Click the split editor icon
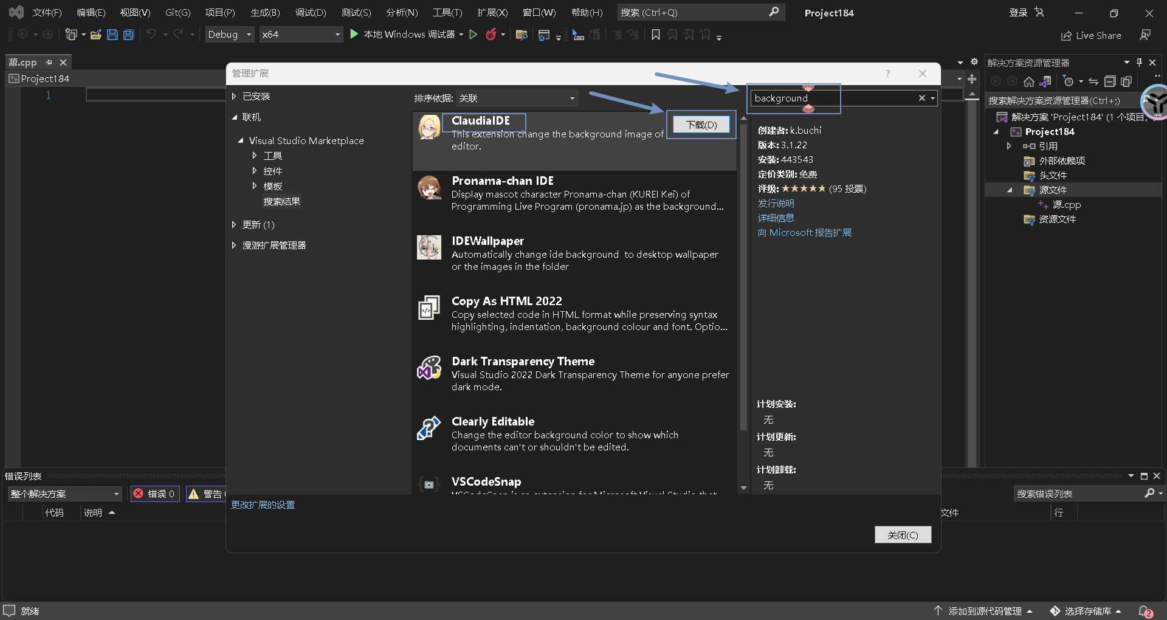 (972, 79)
